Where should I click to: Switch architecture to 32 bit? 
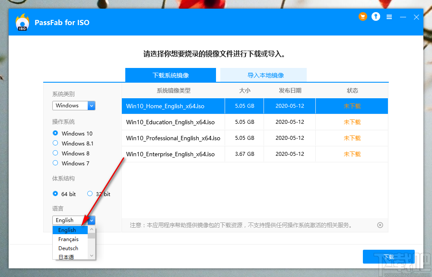(x=90, y=194)
